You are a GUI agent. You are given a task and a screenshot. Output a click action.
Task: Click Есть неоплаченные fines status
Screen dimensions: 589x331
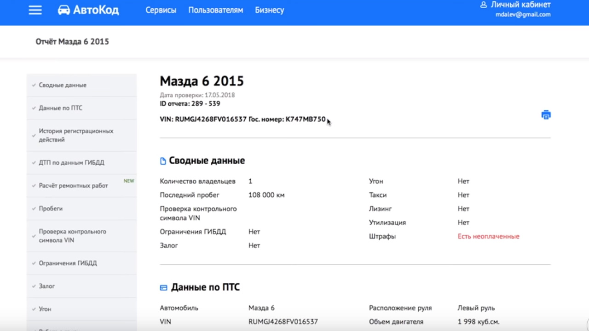click(x=488, y=236)
